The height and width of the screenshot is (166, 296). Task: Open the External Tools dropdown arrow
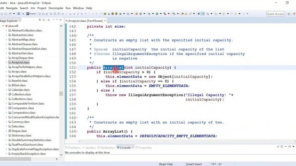[x=168, y=14]
